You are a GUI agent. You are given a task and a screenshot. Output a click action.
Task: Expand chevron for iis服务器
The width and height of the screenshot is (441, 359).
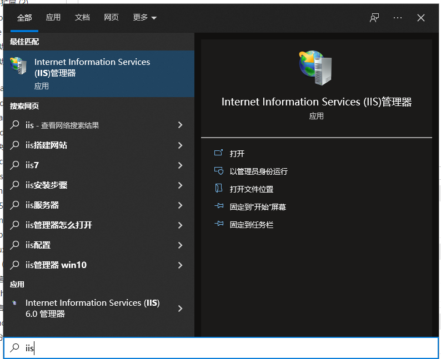coord(181,205)
